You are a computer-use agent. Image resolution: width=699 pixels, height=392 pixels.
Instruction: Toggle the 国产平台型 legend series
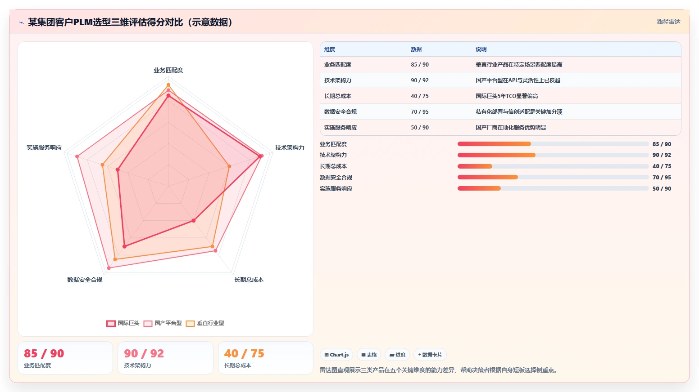tap(163, 323)
